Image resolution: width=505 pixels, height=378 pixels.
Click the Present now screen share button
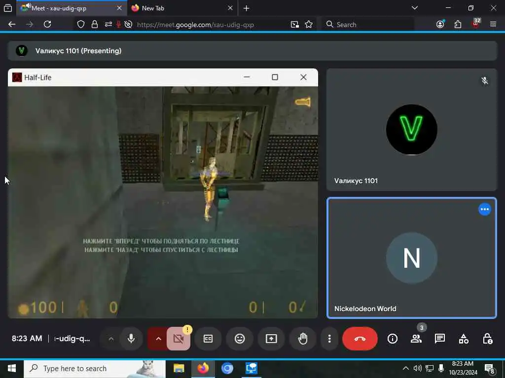(271, 339)
